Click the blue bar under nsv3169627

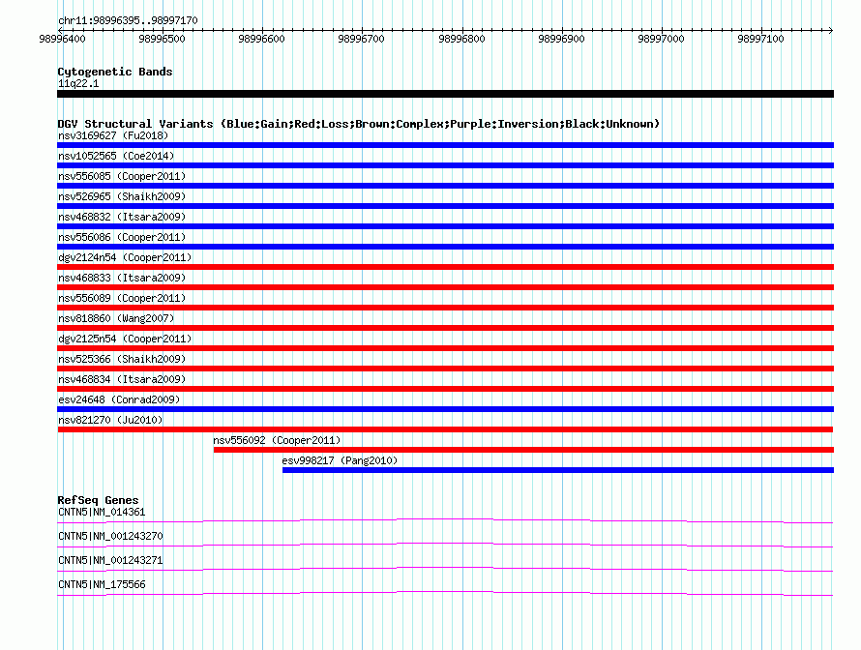click(445, 145)
